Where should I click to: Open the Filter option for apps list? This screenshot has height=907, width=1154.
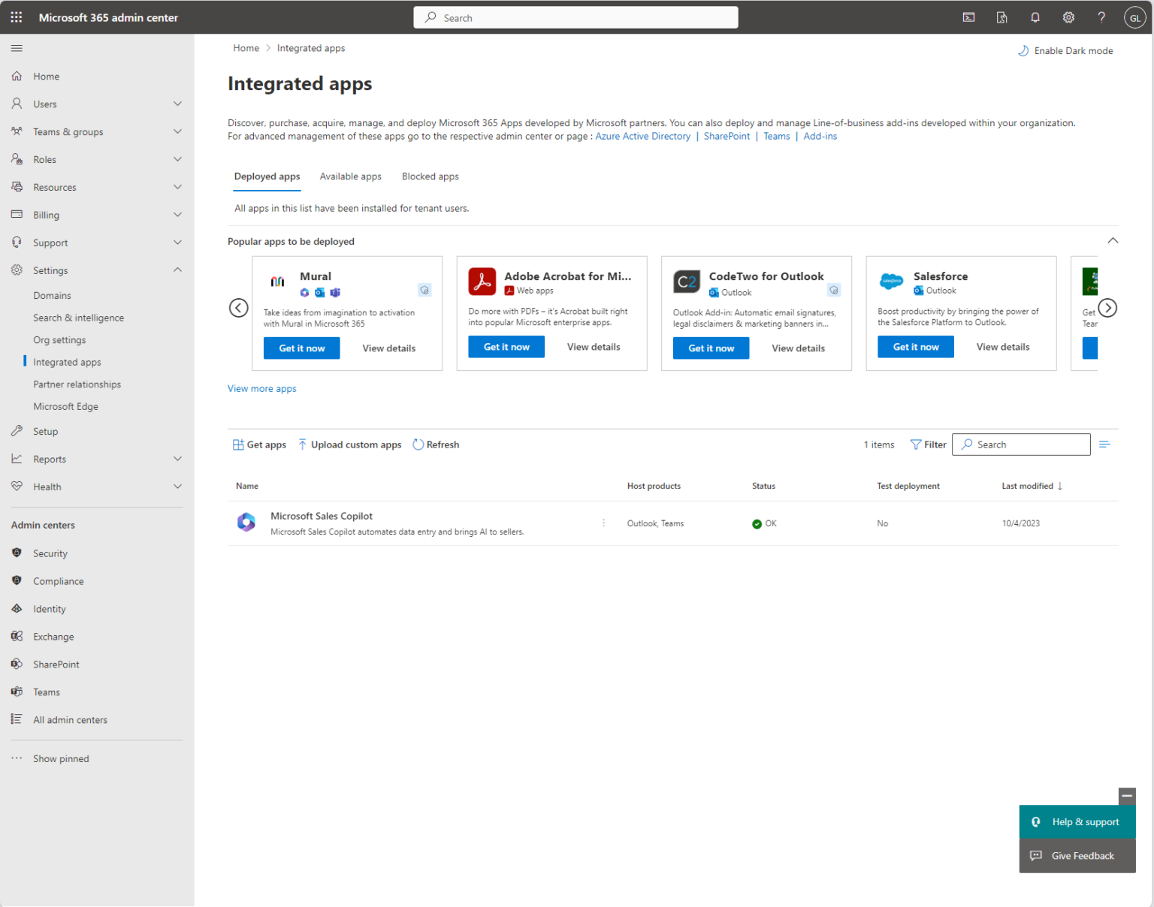pyautogui.click(x=929, y=444)
